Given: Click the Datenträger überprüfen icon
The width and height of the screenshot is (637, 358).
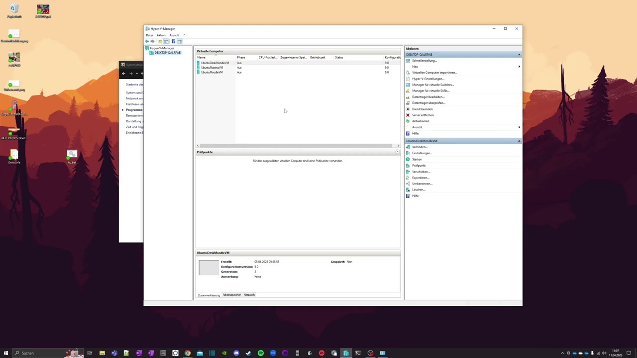Looking at the screenshot, I should (408, 103).
